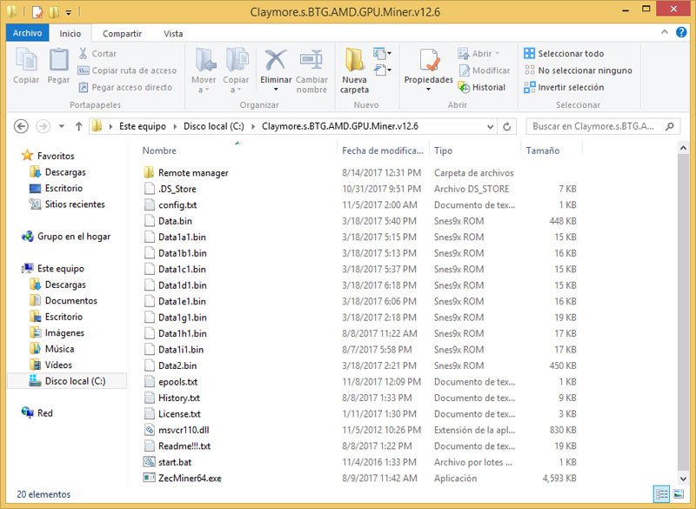The width and height of the screenshot is (696, 509).
Task: Click the Eliminar X icon
Action: click(276, 59)
